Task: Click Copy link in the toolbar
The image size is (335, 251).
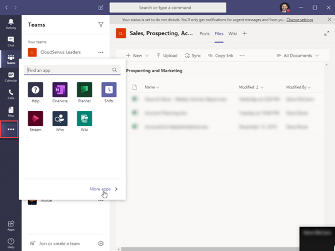Action: pos(221,56)
